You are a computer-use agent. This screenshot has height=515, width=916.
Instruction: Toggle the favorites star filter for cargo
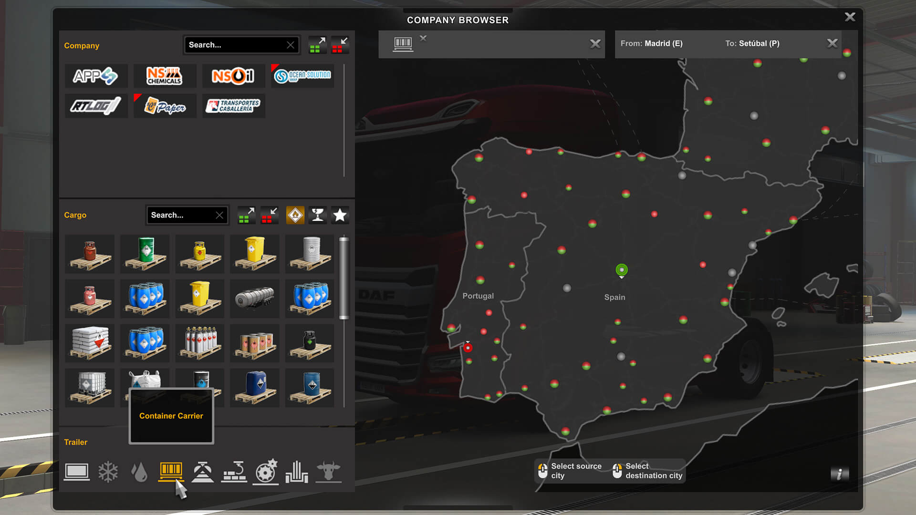tap(340, 215)
